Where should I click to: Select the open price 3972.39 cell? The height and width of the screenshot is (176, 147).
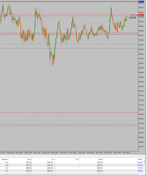tap(29, 162)
